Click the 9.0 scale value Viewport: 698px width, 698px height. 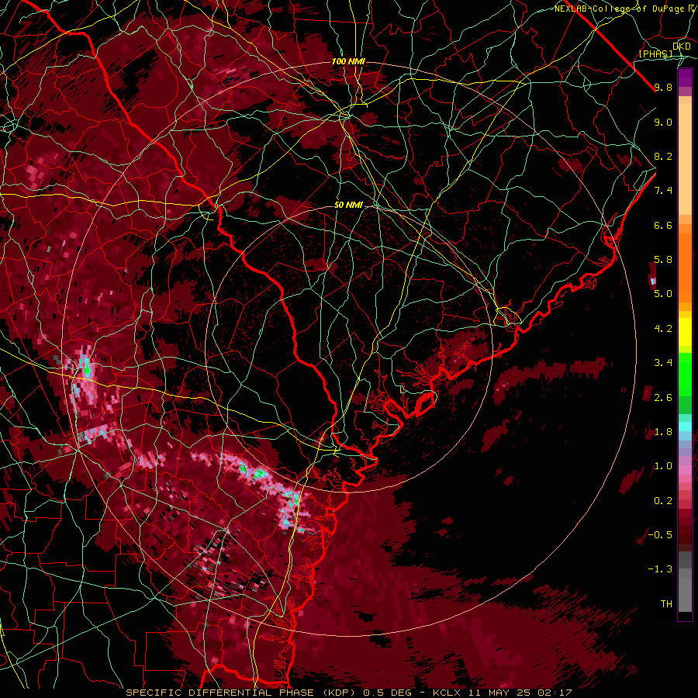[663, 122]
